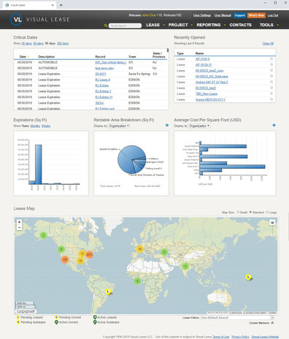This screenshot has width=289, height=339.
Task: Click the yellow cluster in southern US
Action: click(80, 261)
